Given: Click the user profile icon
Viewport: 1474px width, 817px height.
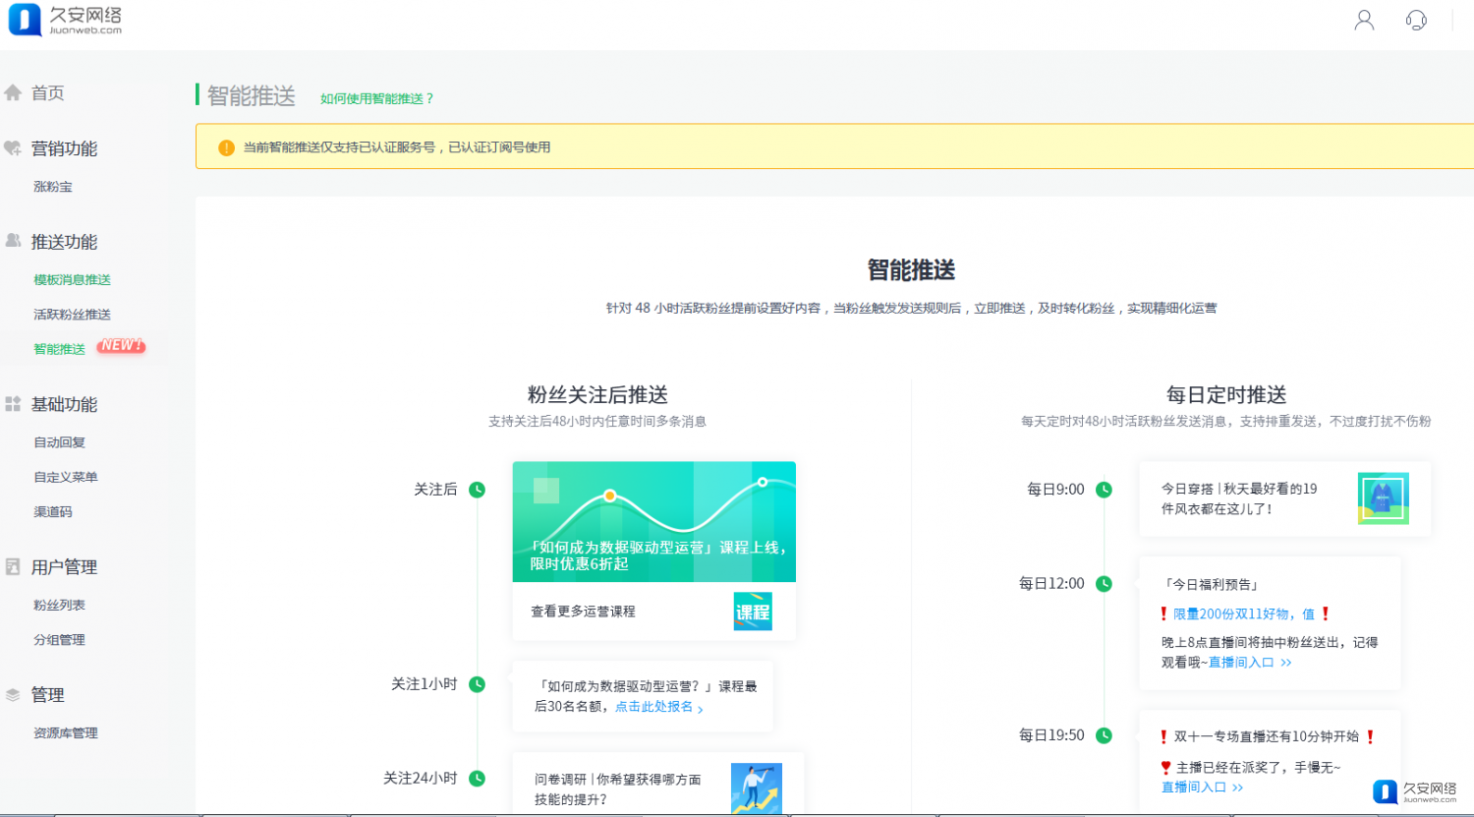Looking at the screenshot, I should (1364, 20).
